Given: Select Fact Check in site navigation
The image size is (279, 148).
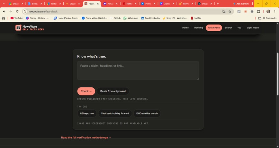Looking at the screenshot, I should [214, 28].
